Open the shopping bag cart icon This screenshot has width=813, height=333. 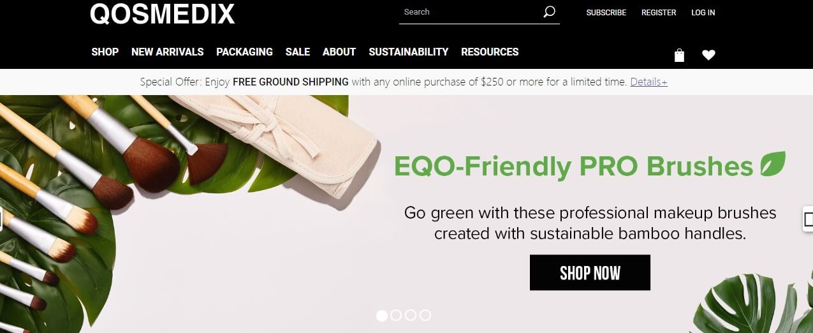tap(679, 56)
